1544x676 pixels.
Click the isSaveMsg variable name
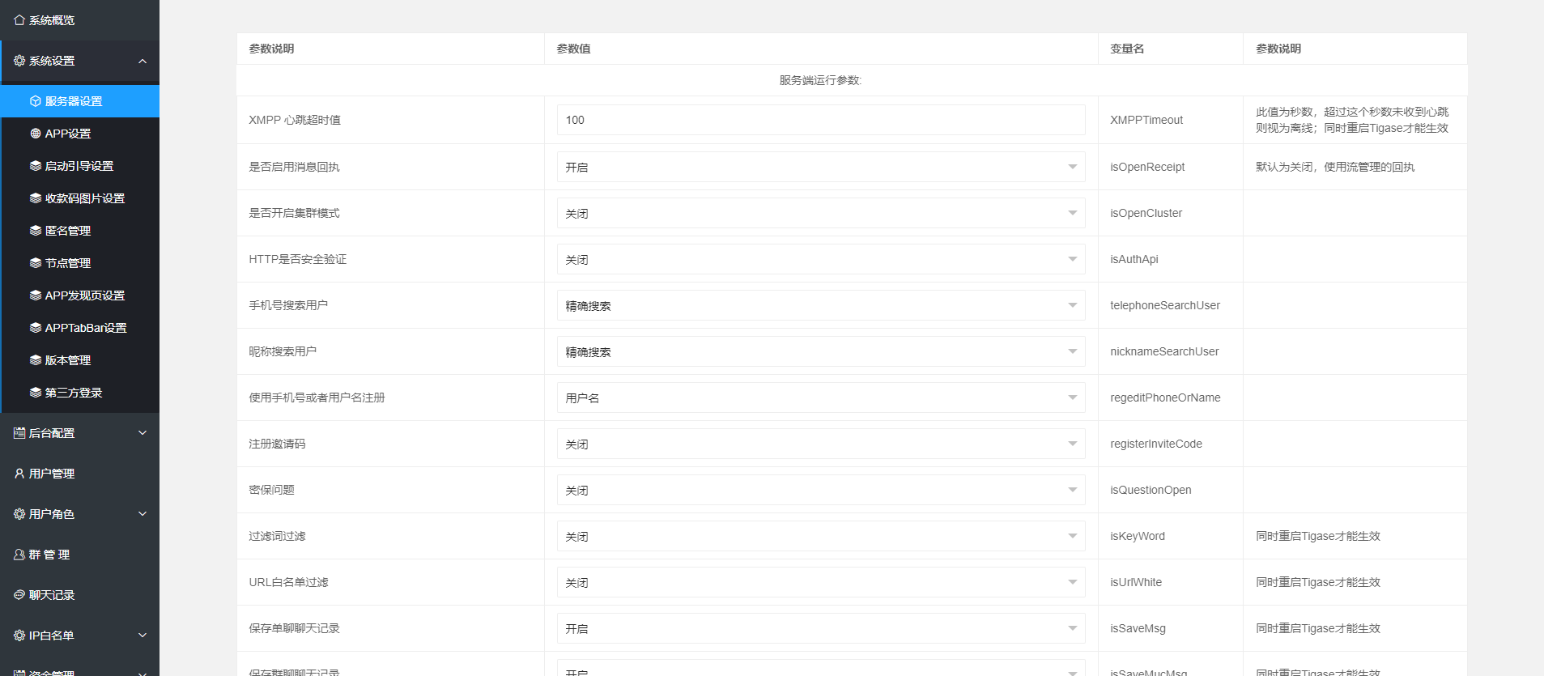(x=1138, y=628)
